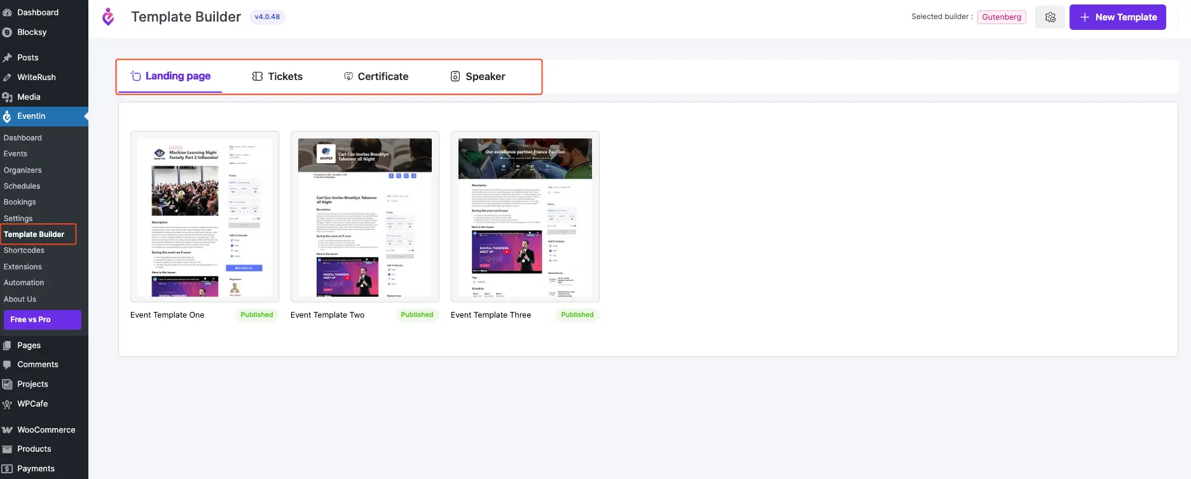This screenshot has height=479, width=1191.
Task: Go to Events submenu
Action: tap(15, 154)
